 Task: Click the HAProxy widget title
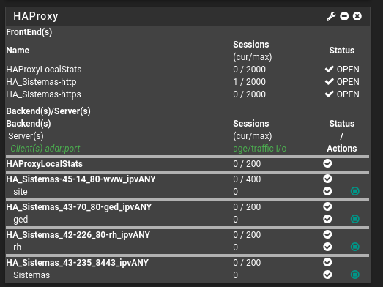pos(36,16)
